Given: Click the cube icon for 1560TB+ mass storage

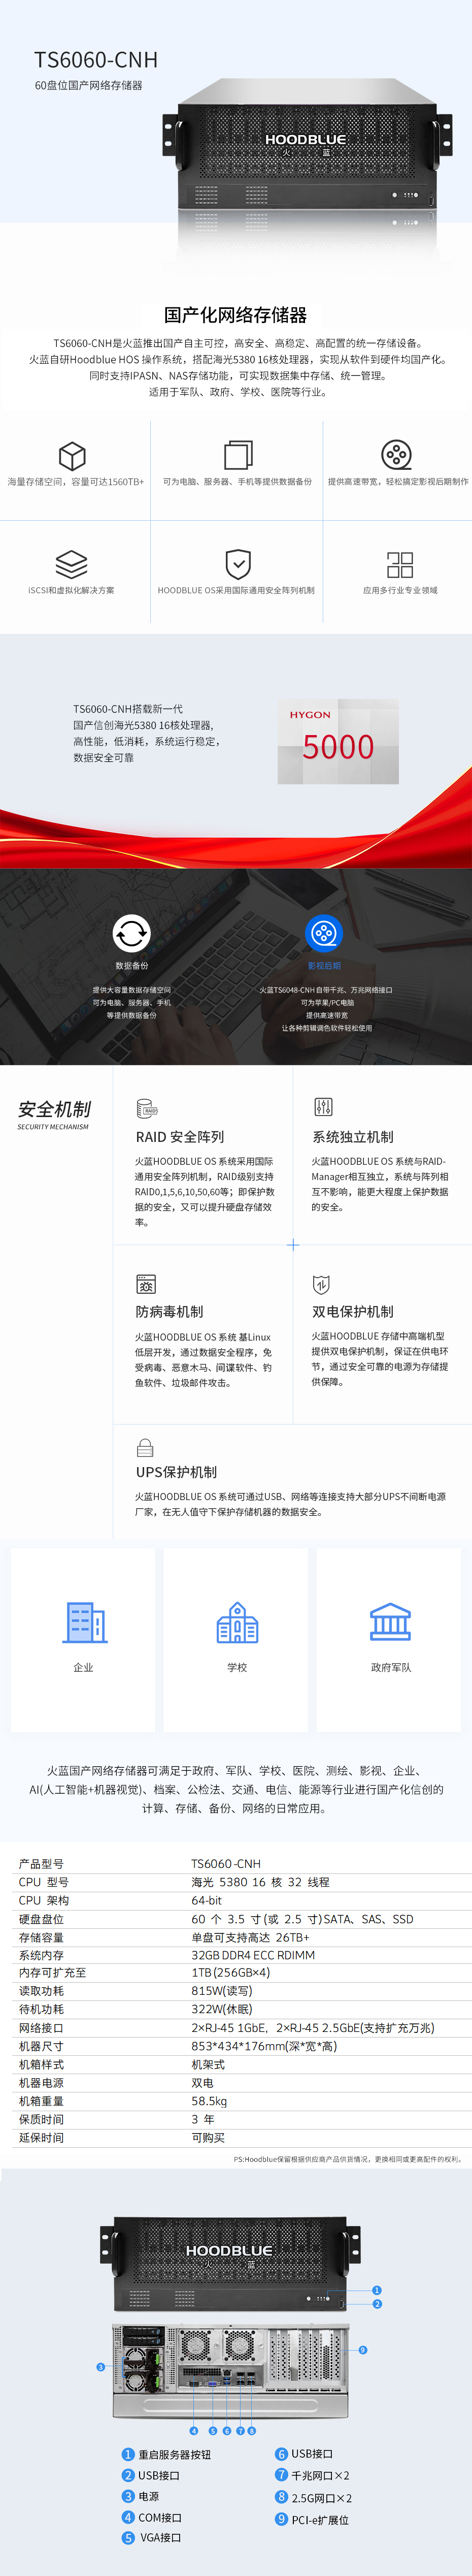Looking at the screenshot, I should (72, 456).
